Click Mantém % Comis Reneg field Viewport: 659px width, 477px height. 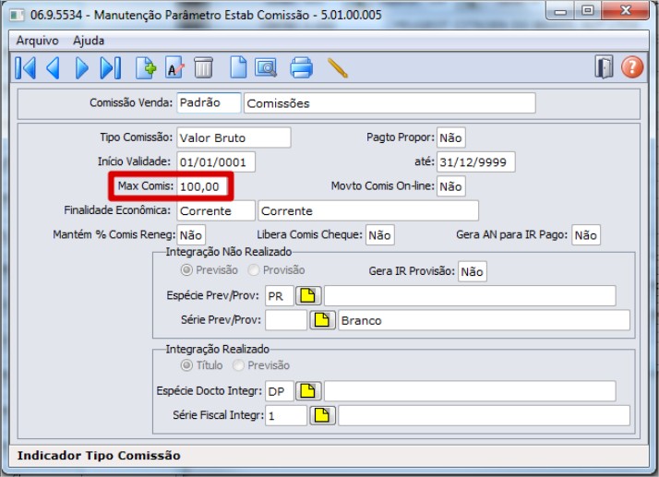tap(191, 235)
